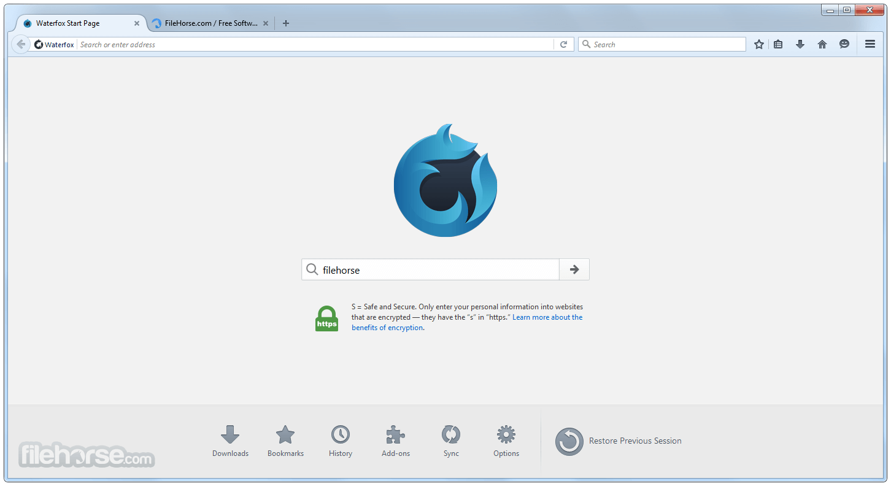Click the magnifier icon in start page search
This screenshot has height=486, width=891.
pyautogui.click(x=312, y=269)
